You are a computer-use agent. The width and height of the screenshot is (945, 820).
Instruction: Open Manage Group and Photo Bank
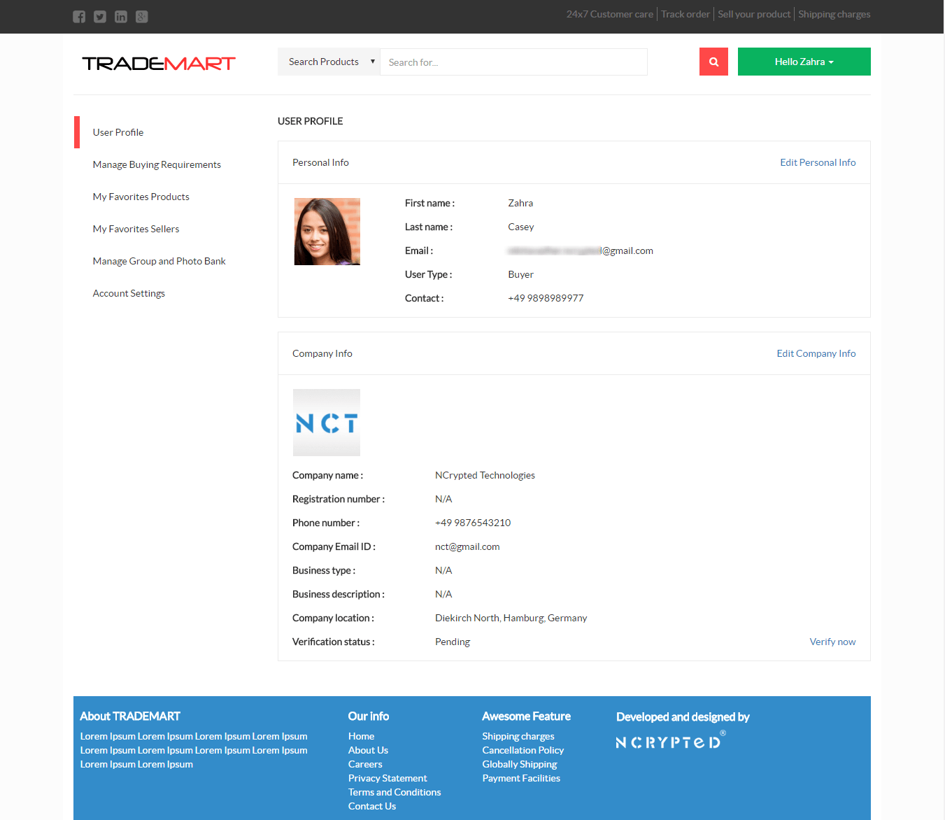159,261
